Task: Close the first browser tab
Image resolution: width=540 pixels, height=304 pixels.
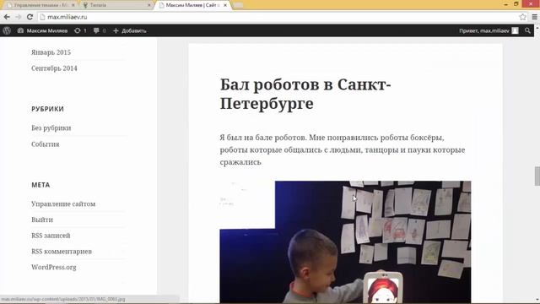Action: pyautogui.click(x=73, y=5)
